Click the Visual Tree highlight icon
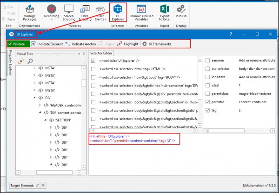 tap(21, 61)
